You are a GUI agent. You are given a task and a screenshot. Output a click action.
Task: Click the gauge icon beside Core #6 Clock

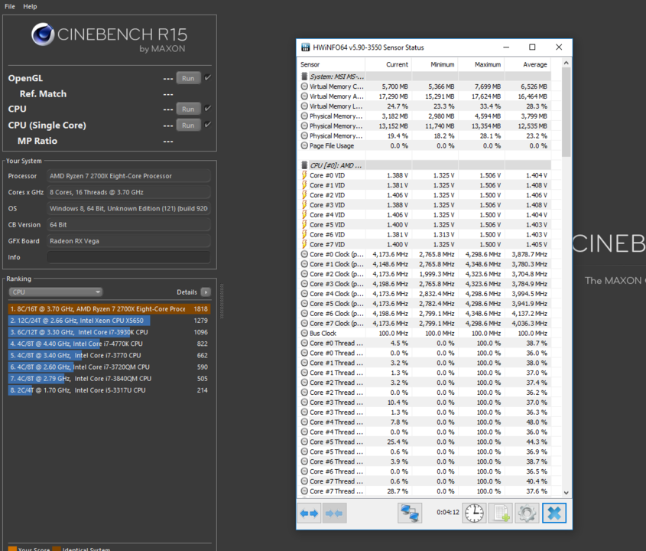pos(304,314)
